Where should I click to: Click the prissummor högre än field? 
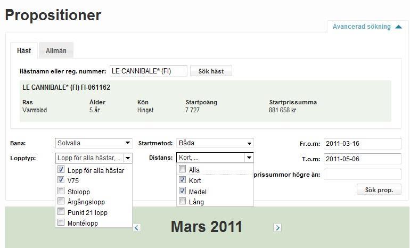pos(363,175)
